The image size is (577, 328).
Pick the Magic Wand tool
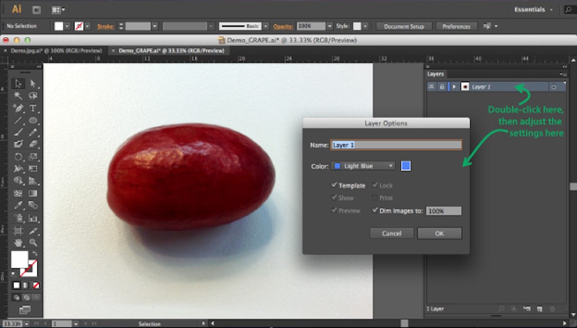tap(18, 96)
